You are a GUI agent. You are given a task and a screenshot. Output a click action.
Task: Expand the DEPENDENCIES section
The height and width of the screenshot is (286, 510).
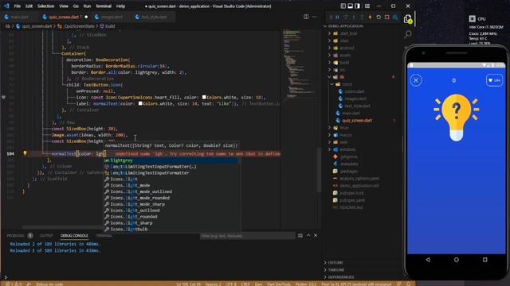(x=340, y=277)
